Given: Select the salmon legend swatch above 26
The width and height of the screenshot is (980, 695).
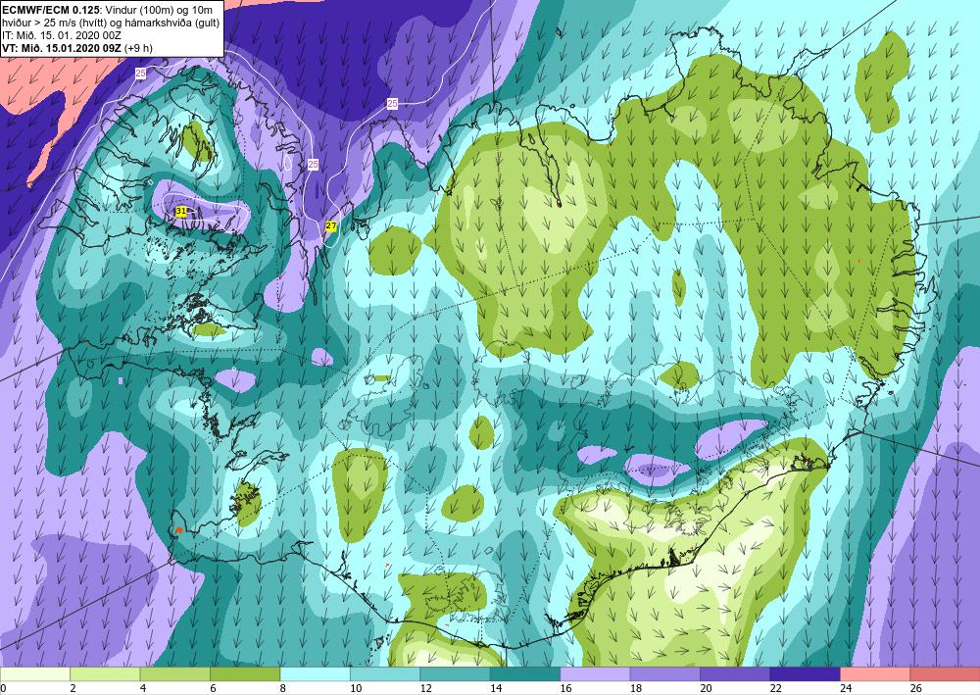Looking at the screenshot, I should 945,674.
